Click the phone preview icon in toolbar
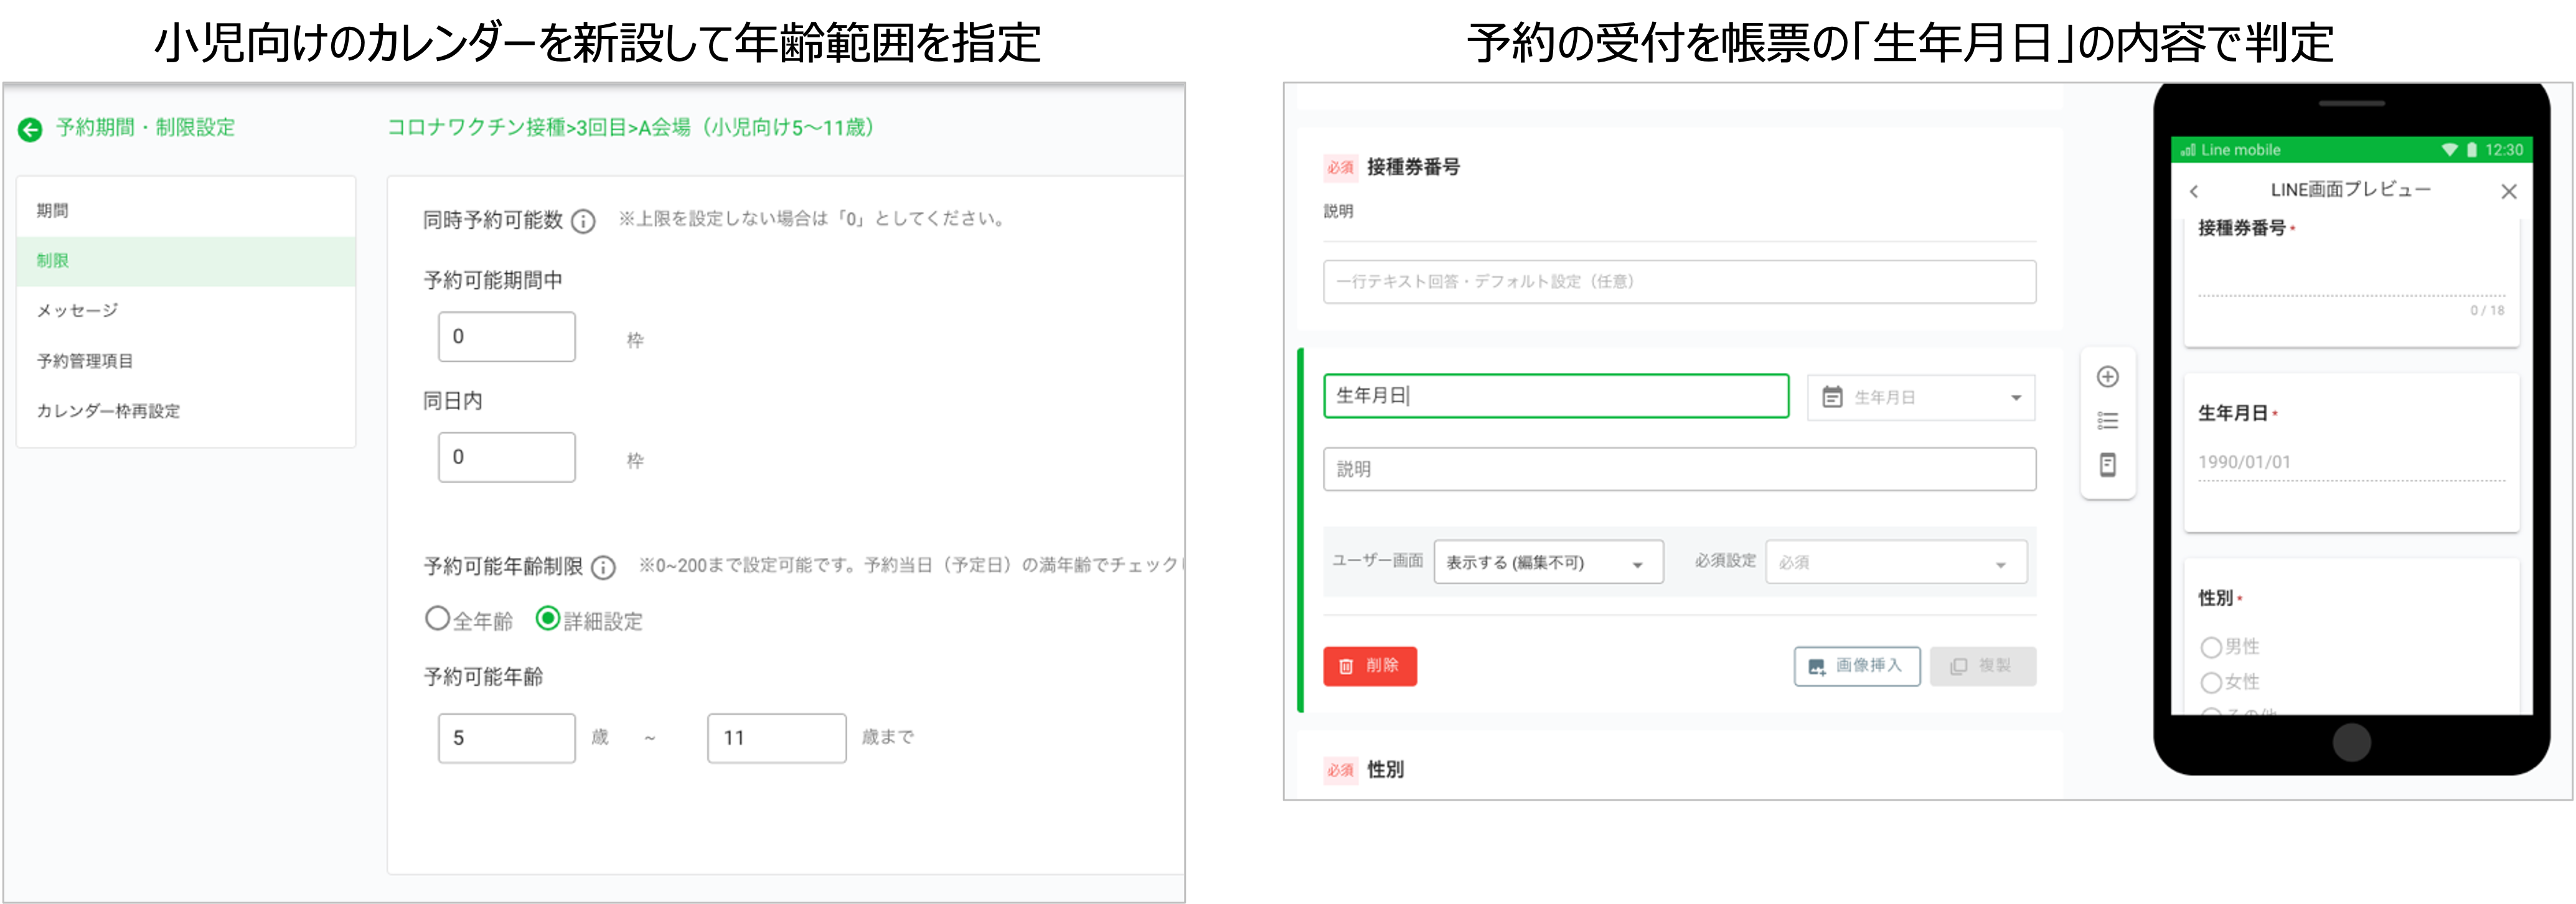The image size is (2576, 904). (x=2107, y=465)
